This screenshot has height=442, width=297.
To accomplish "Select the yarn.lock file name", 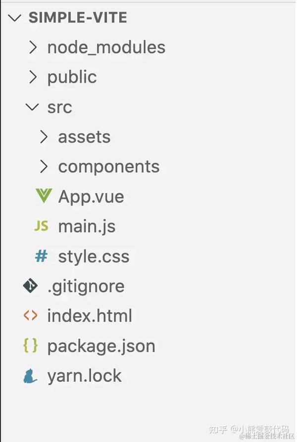I will (84, 376).
